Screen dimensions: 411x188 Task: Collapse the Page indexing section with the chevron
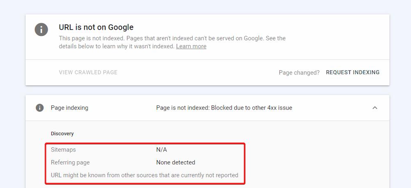pyautogui.click(x=375, y=108)
